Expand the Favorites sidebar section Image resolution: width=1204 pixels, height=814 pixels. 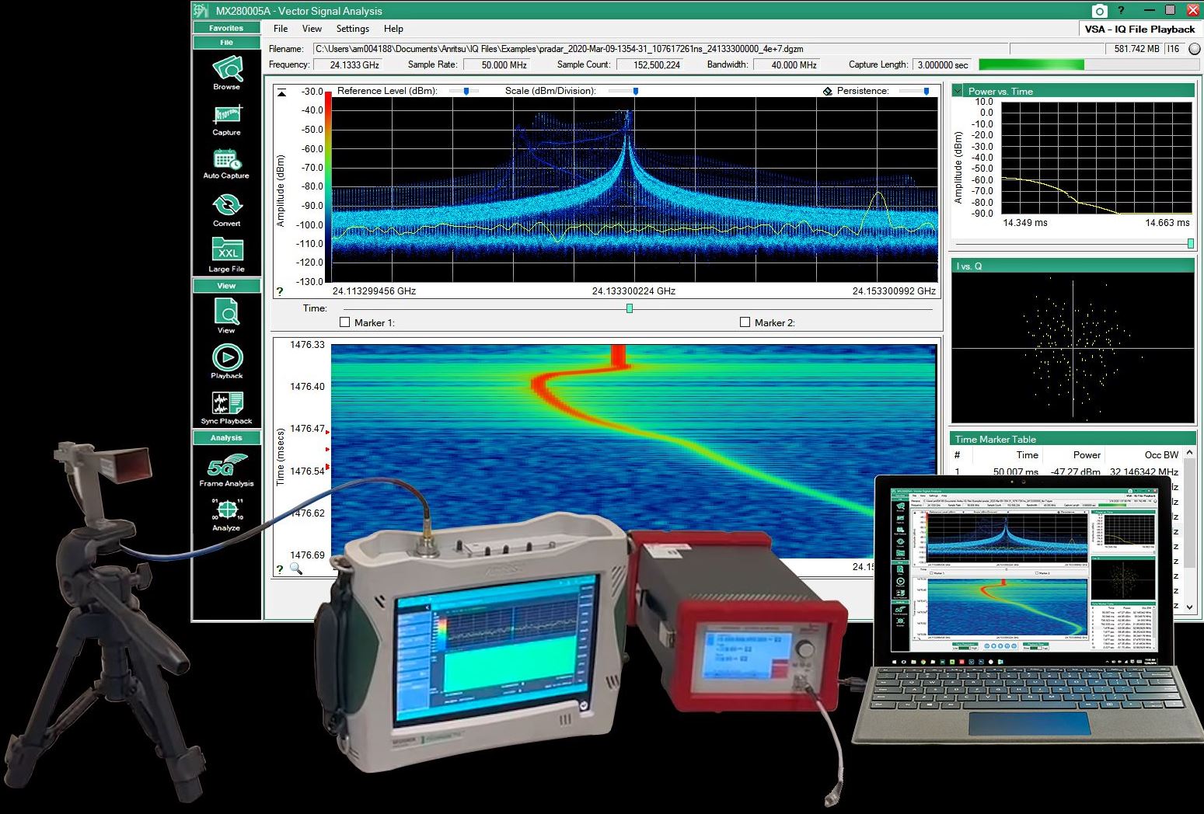coord(226,28)
